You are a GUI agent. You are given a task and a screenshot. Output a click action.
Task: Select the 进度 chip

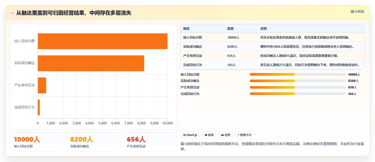[226, 135]
